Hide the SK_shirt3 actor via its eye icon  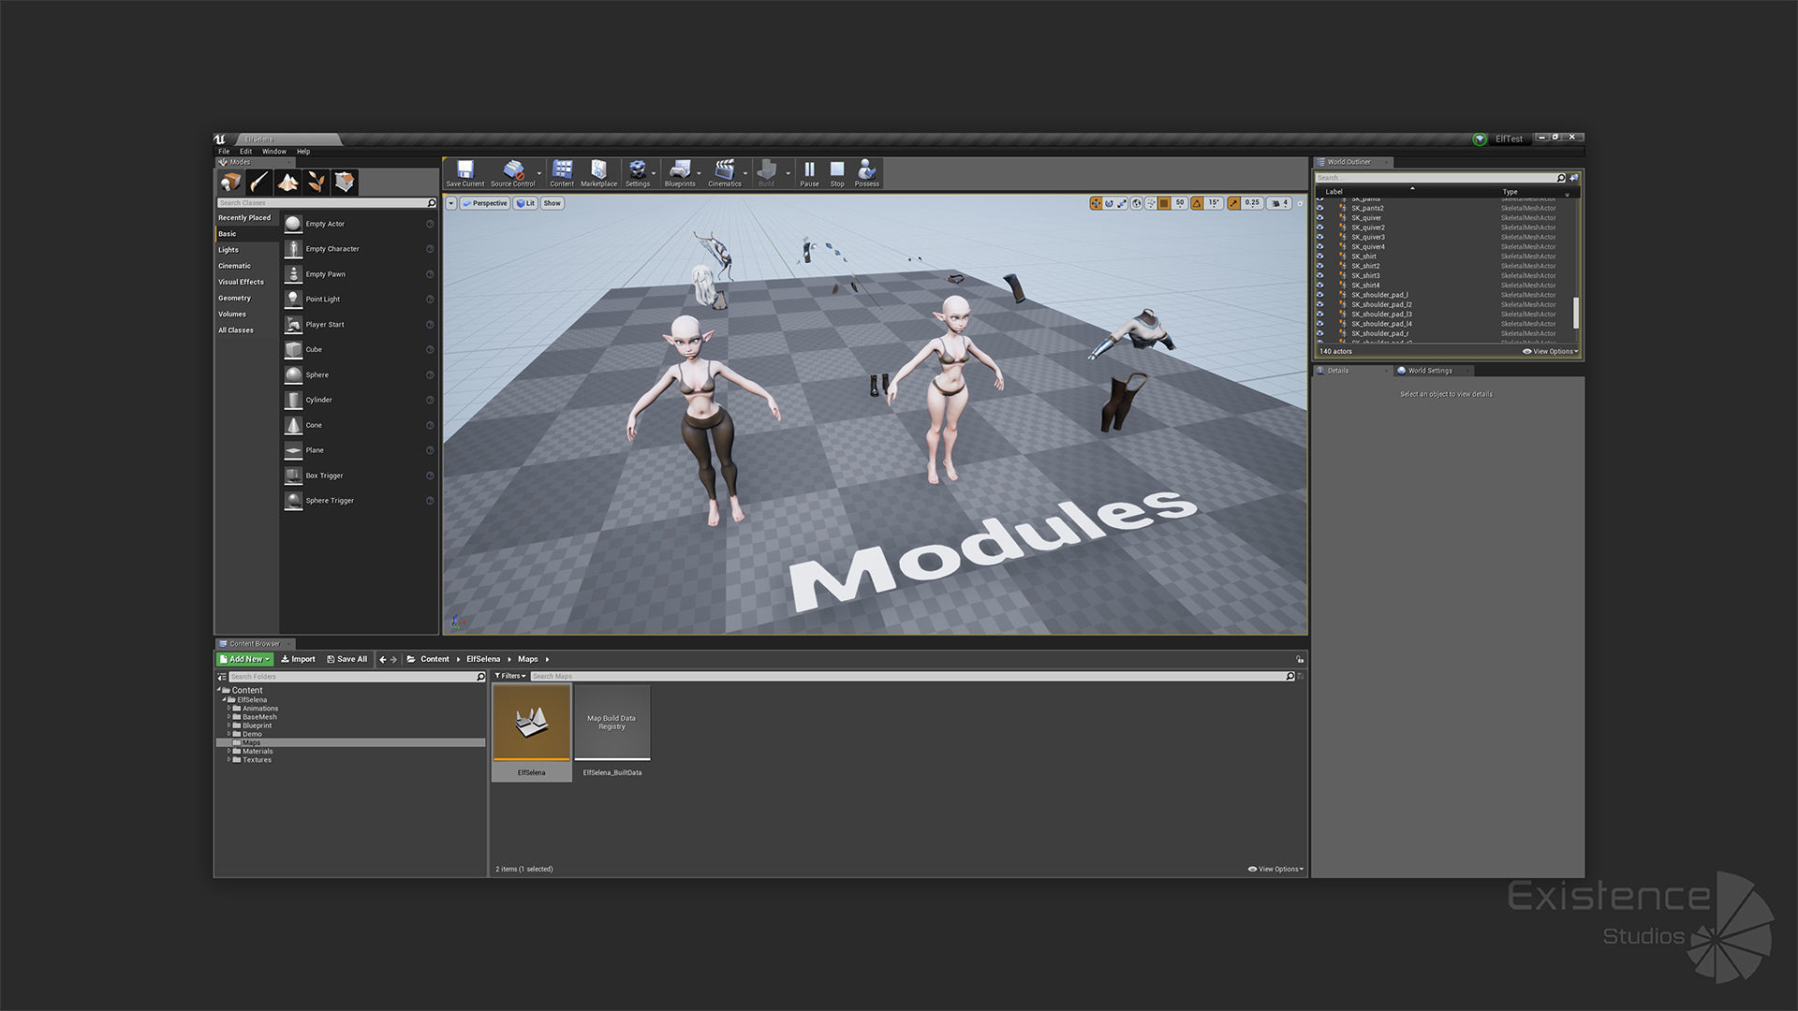pyautogui.click(x=1320, y=276)
